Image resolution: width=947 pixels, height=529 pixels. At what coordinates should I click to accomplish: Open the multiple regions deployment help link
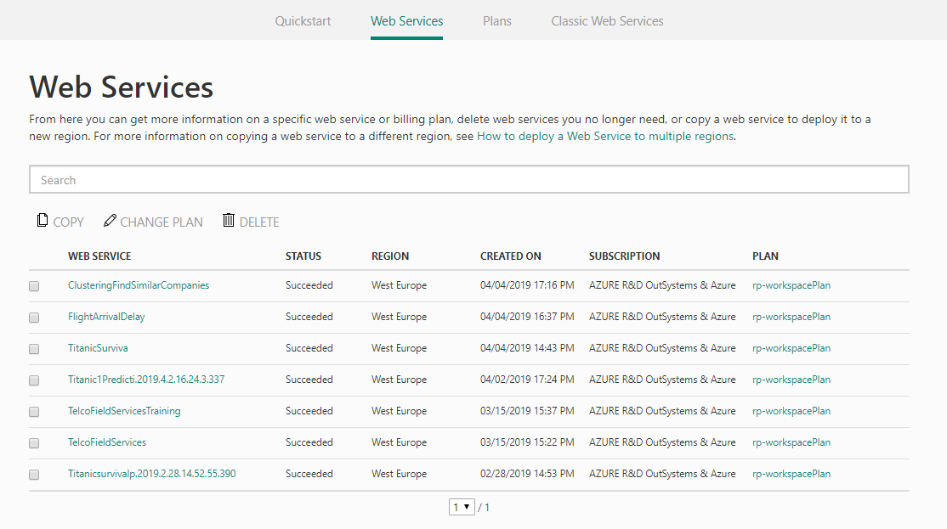tap(605, 136)
